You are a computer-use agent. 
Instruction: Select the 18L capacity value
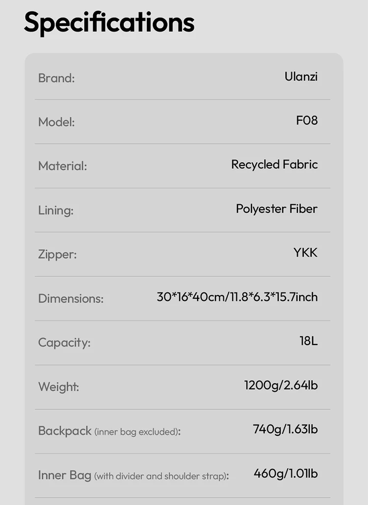309,341
